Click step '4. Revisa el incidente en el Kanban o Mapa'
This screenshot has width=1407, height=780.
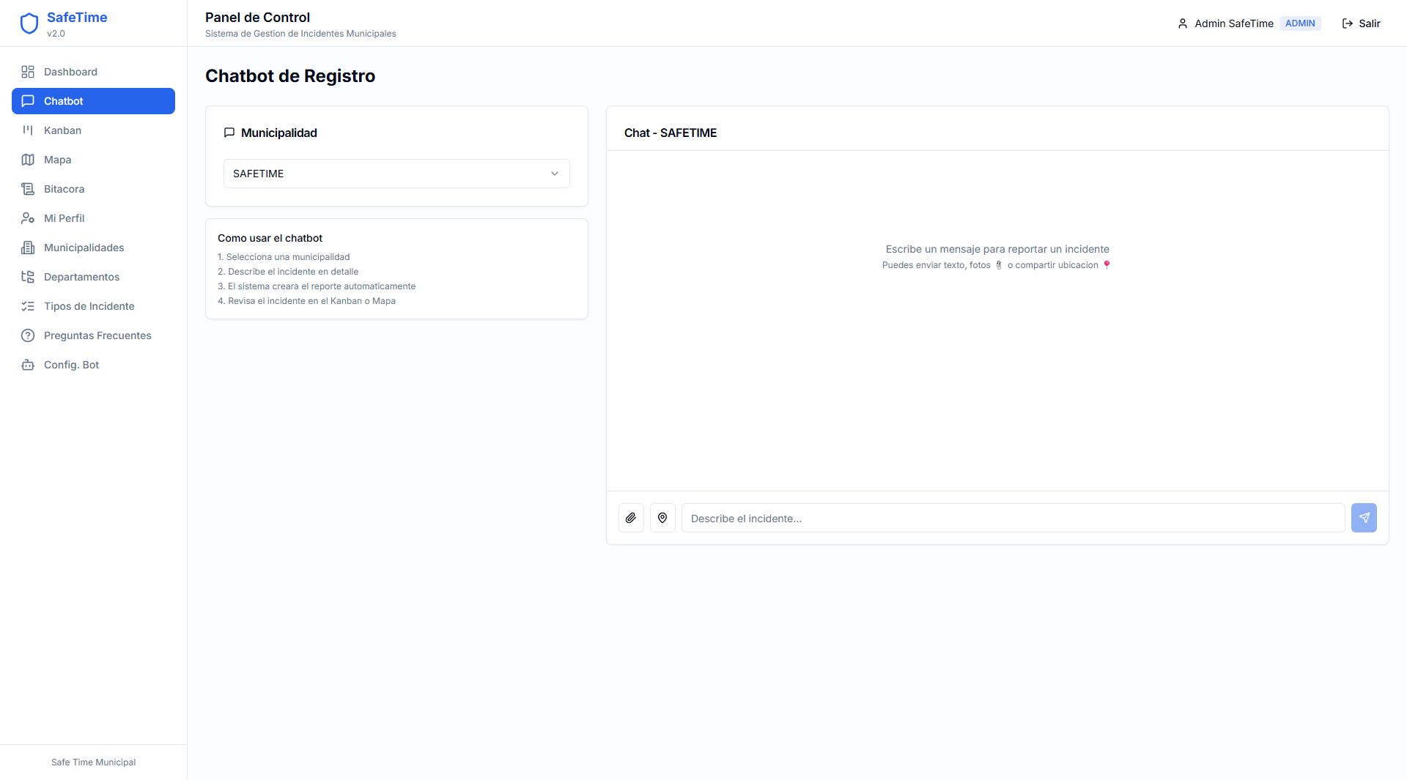coord(306,301)
